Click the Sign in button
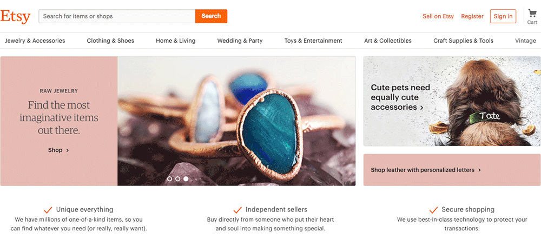This screenshot has height=252, width=541. [x=503, y=16]
